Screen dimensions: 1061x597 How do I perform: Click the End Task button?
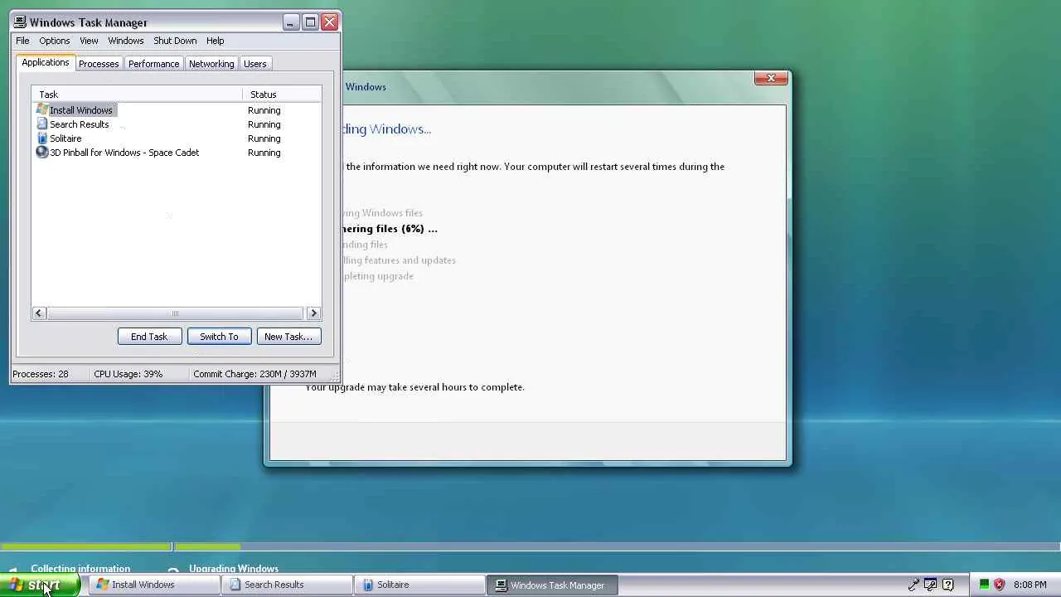point(149,337)
